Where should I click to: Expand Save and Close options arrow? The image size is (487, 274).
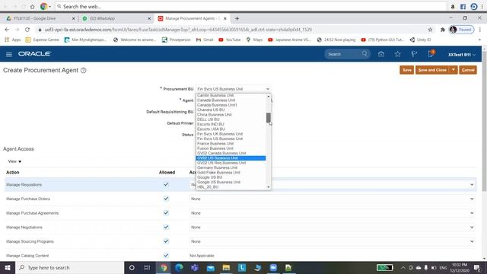(454, 70)
